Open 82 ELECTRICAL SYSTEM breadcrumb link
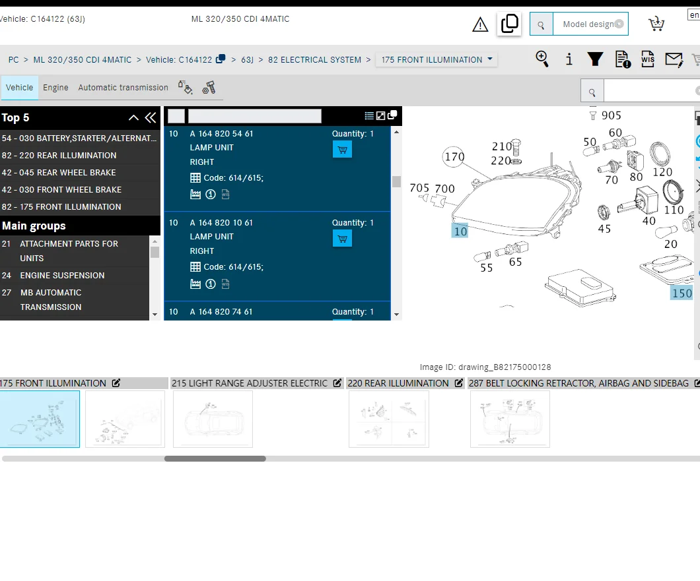Viewport: 700px width, 581px height. (315, 60)
